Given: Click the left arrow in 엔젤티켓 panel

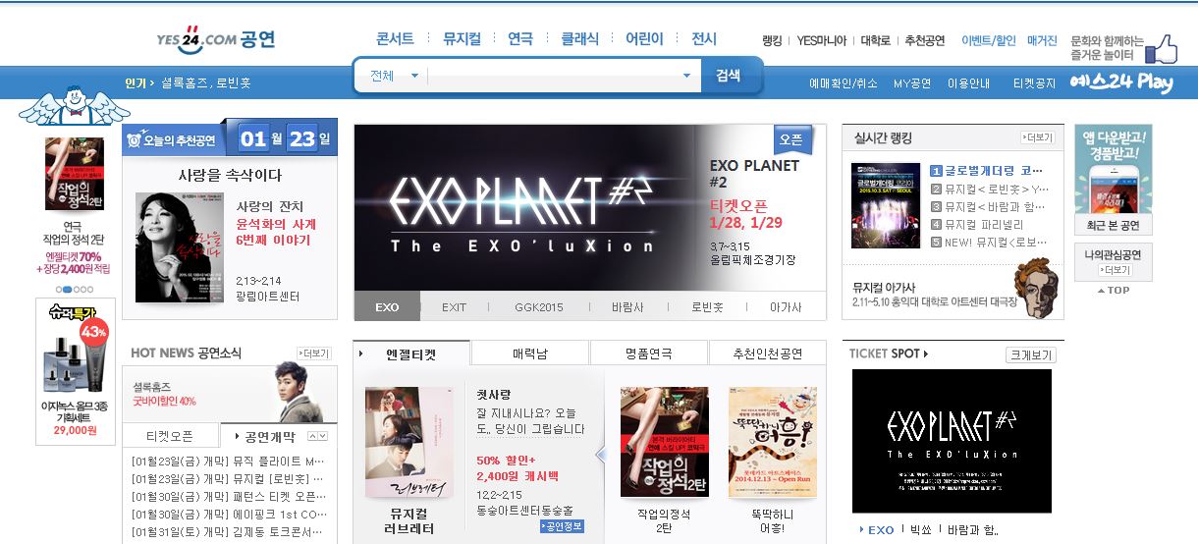Looking at the screenshot, I should 602,455.
